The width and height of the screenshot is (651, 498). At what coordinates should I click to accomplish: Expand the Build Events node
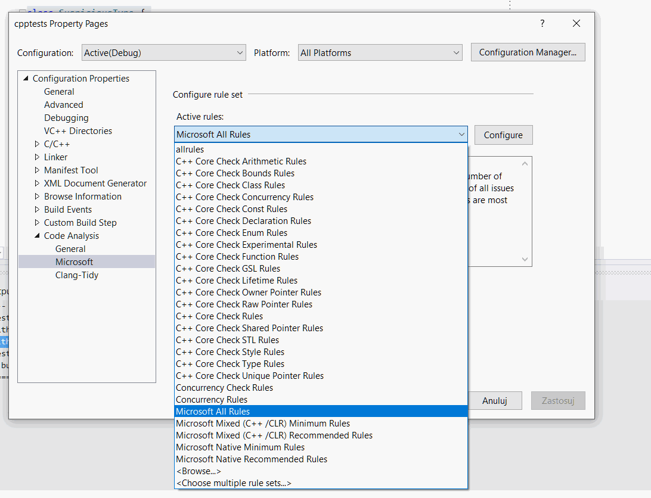37,209
